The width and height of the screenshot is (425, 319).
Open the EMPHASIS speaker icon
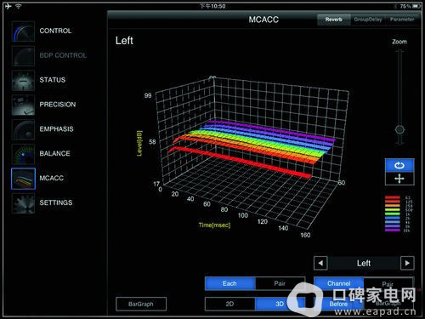[23, 129]
